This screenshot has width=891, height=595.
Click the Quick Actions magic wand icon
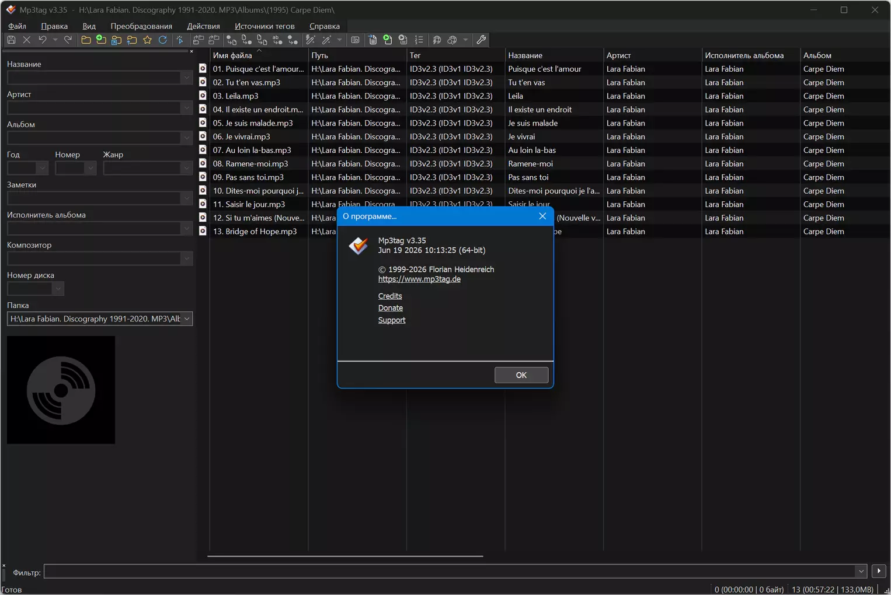[x=327, y=40]
